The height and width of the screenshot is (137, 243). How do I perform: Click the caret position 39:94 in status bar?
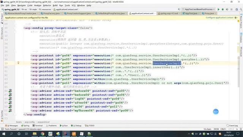pyautogui.click(x=216, y=129)
